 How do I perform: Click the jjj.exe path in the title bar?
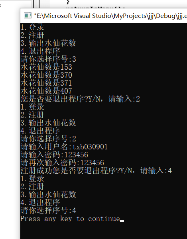110,16
